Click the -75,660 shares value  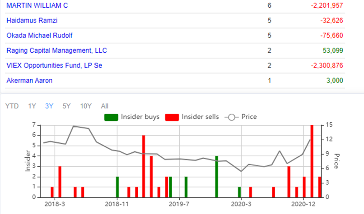click(x=332, y=36)
